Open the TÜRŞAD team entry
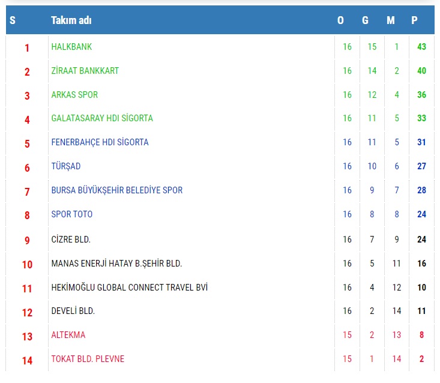Viewport: 440px width, 383px height. tap(66, 166)
